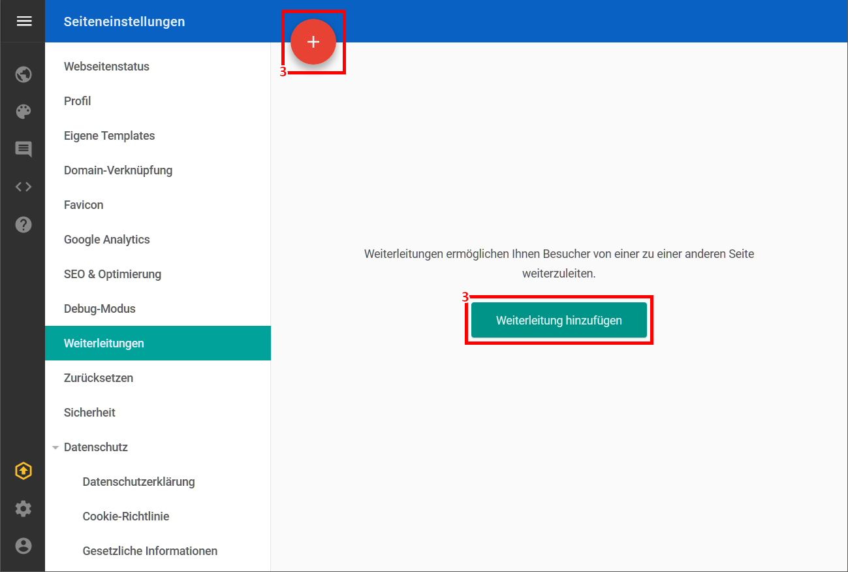Collapse the Datenschutz section arrow
Screen dimensions: 848x572
pyautogui.click(x=55, y=447)
